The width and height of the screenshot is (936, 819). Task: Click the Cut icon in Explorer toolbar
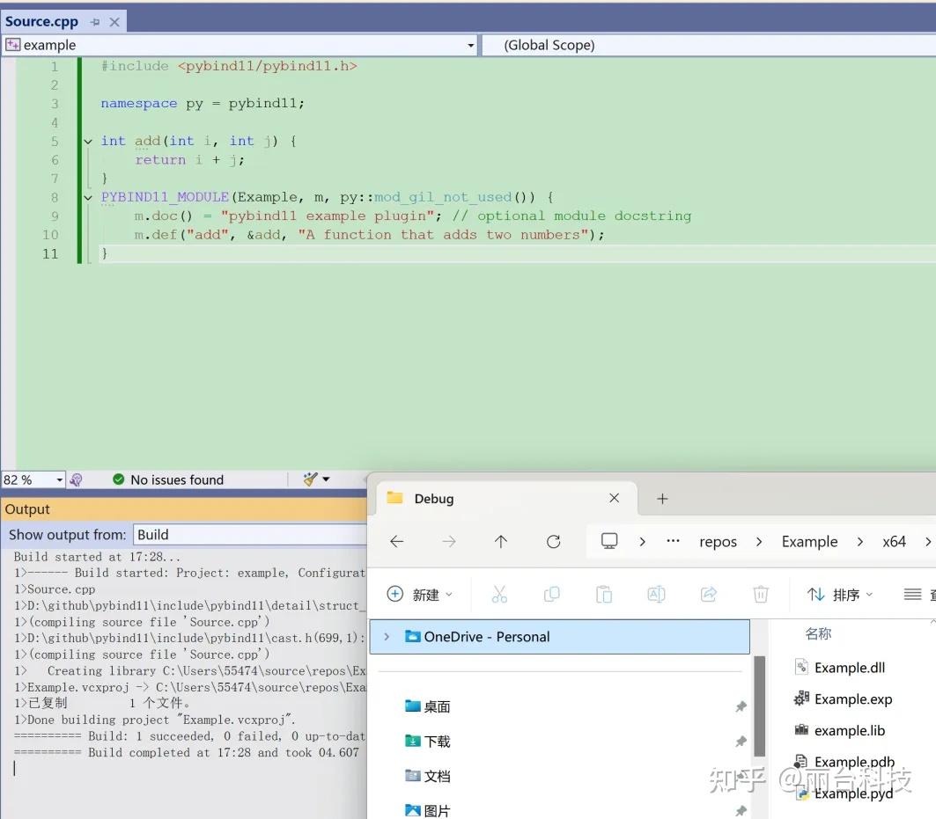point(499,594)
